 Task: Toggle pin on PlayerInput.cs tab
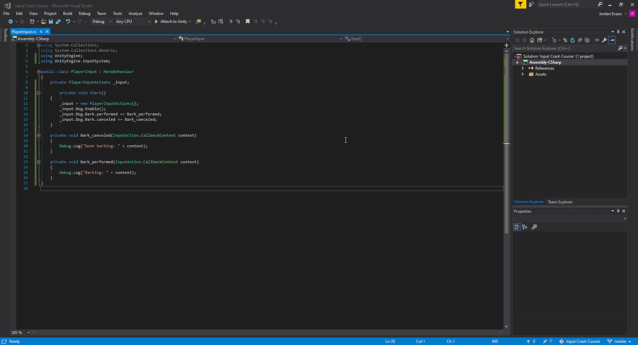[x=41, y=32]
